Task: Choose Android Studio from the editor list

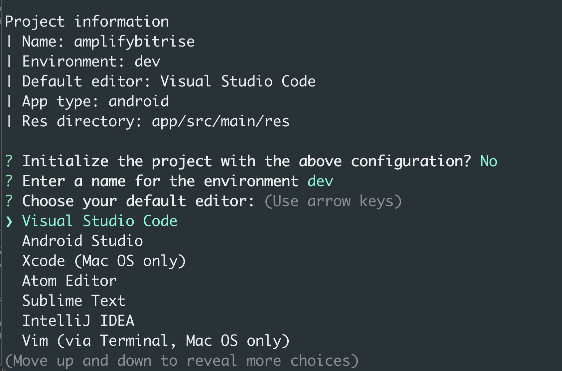Action: 82,241
